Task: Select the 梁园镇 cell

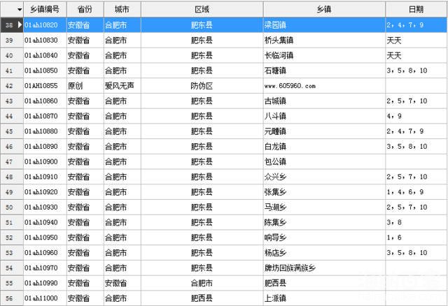Action: pos(276,25)
